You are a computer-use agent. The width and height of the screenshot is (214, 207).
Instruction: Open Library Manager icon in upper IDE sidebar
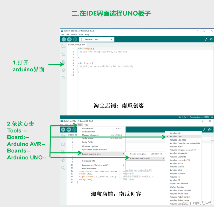[x=63, y=62]
